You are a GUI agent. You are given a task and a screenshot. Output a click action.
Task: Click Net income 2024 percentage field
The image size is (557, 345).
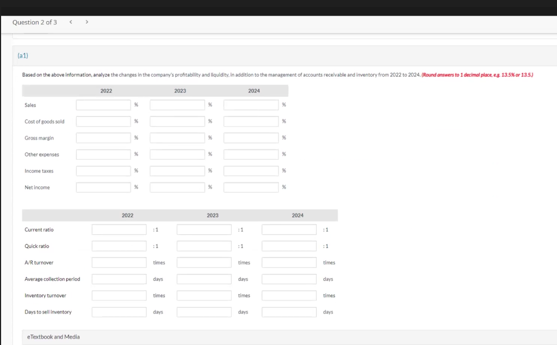(251, 187)
